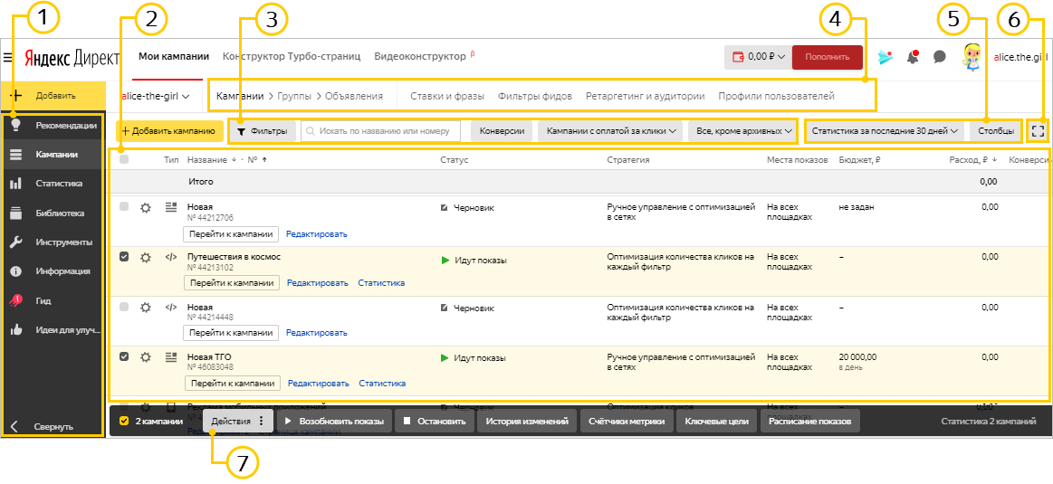The image size is (1053, 484).
Task: Open the hamburger menu icon
Action: [x=8, y=57]
